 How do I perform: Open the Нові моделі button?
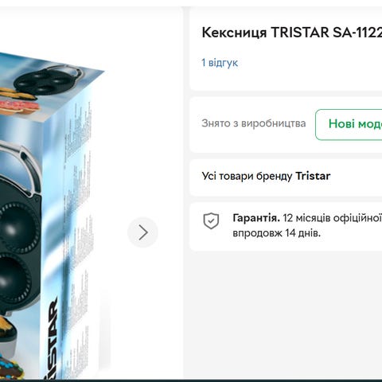pos(349,124)
